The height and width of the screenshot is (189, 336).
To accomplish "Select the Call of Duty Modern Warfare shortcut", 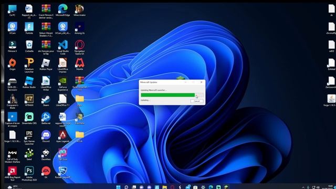I will [x=12, y=156].
